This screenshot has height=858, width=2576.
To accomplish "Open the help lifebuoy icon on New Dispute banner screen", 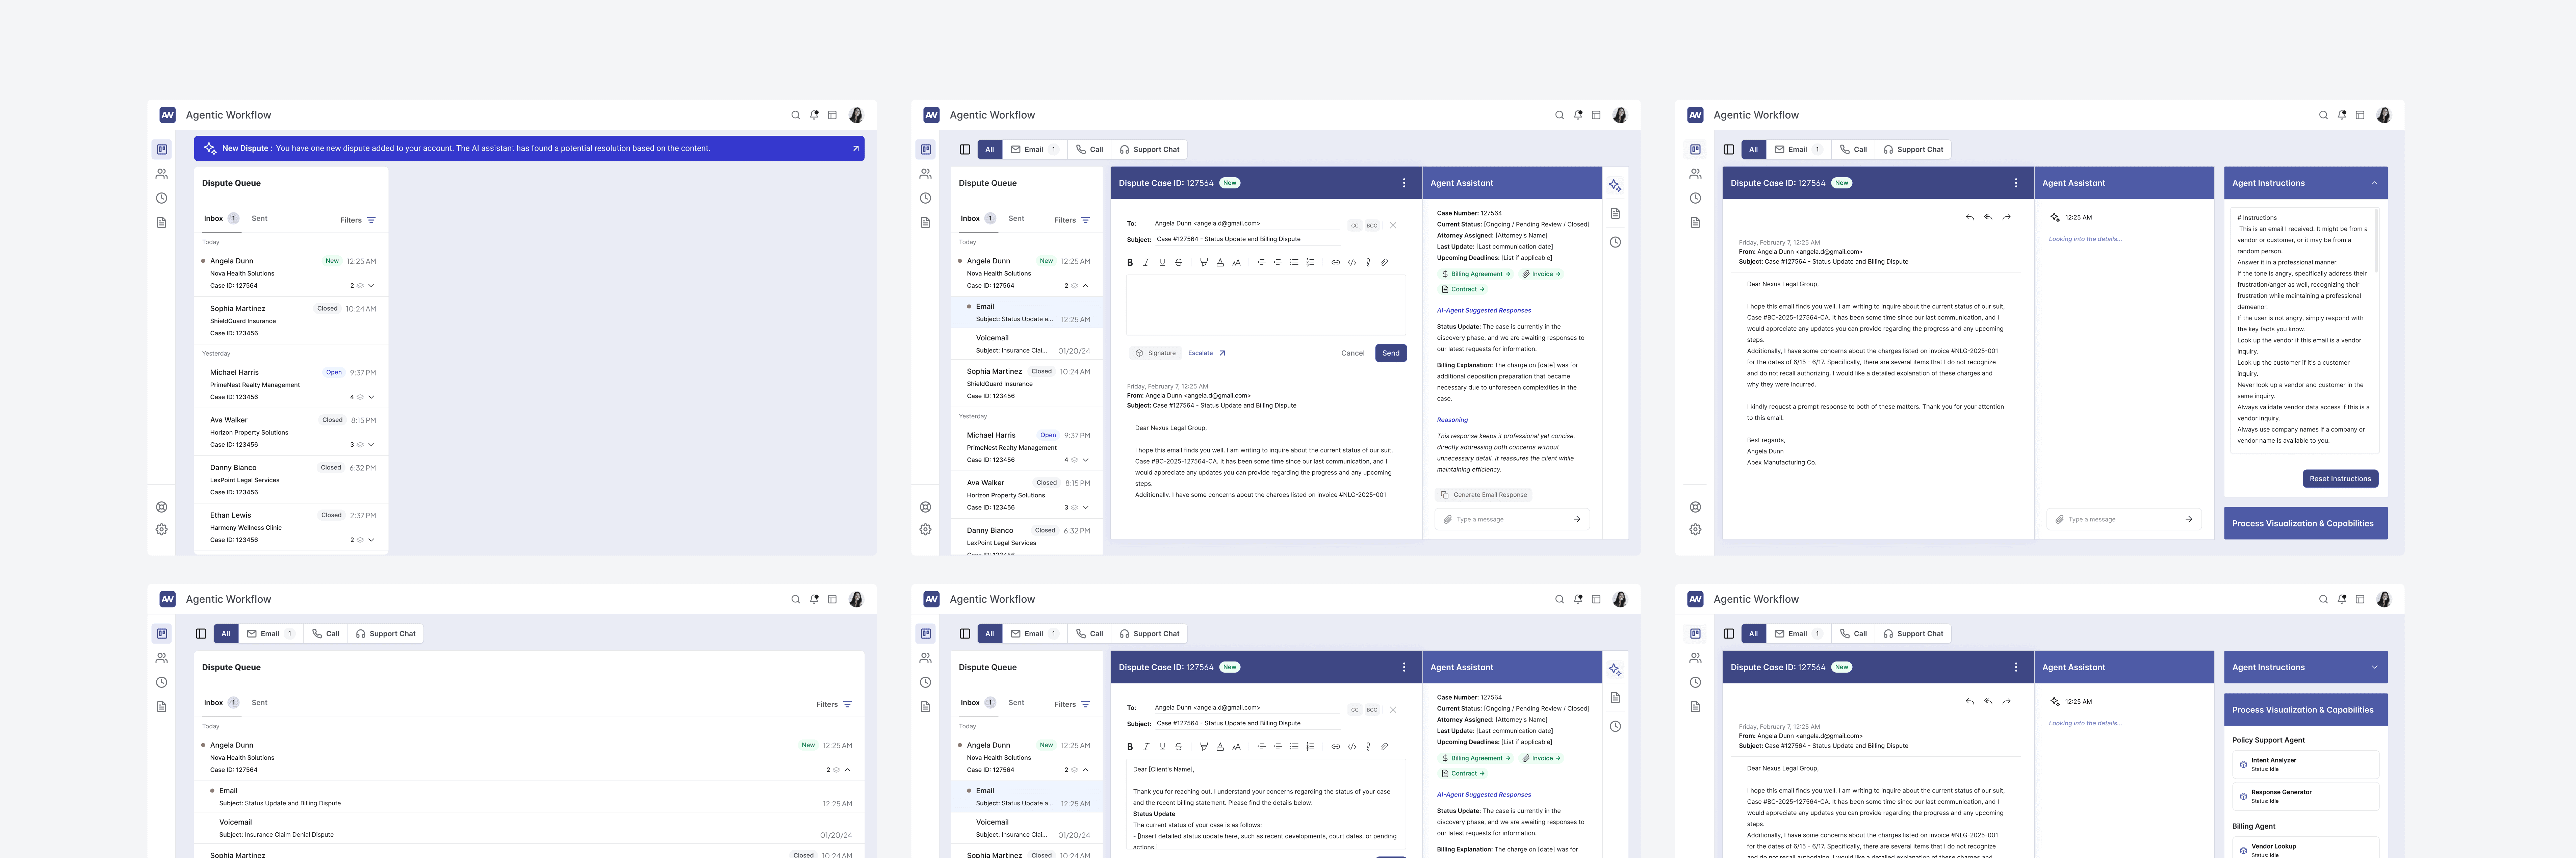I will (162, 507).
